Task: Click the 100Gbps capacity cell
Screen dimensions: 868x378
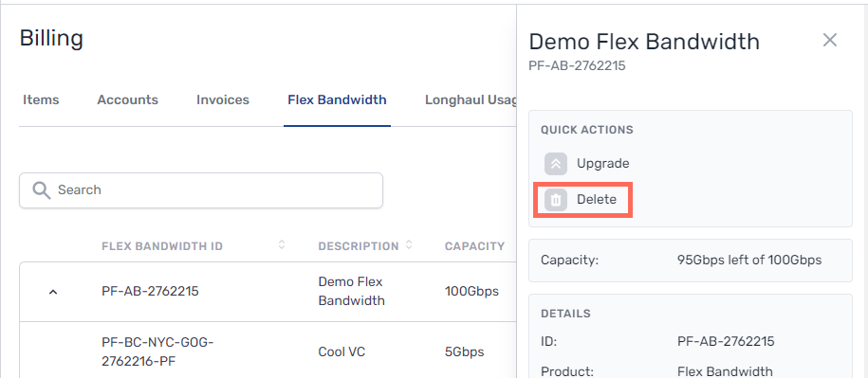Action: tap(471, 291)
